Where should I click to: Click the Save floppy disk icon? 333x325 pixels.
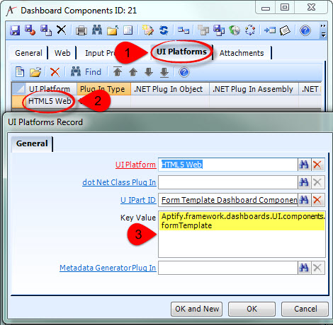point(15,30)
